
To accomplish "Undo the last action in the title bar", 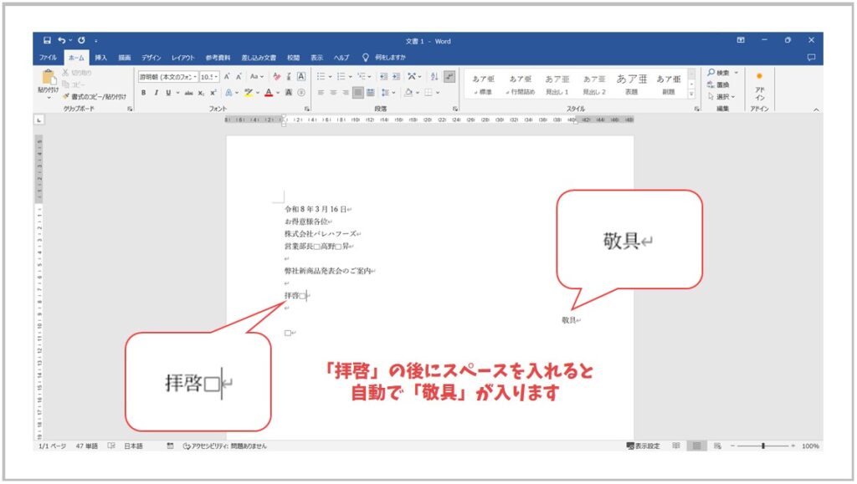I will pos(62,40).
